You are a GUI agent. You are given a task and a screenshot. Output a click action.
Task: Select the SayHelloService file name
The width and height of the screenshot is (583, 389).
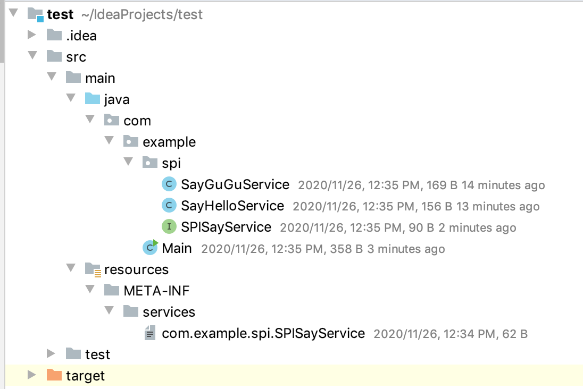(232, 206)
